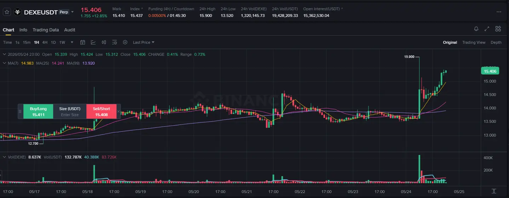Select the 1D interval
Viewport: 509px width, 198px height.
53,42
